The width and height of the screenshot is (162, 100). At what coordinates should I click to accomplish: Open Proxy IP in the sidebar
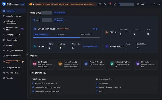tap(14, 45)
